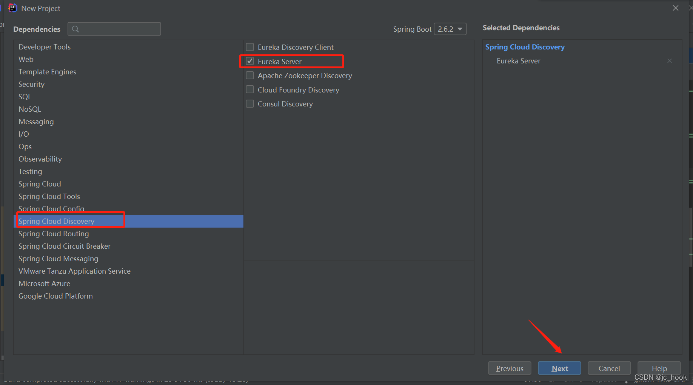
Task: Click the Consul Discovery label
Action: [285, 104]
